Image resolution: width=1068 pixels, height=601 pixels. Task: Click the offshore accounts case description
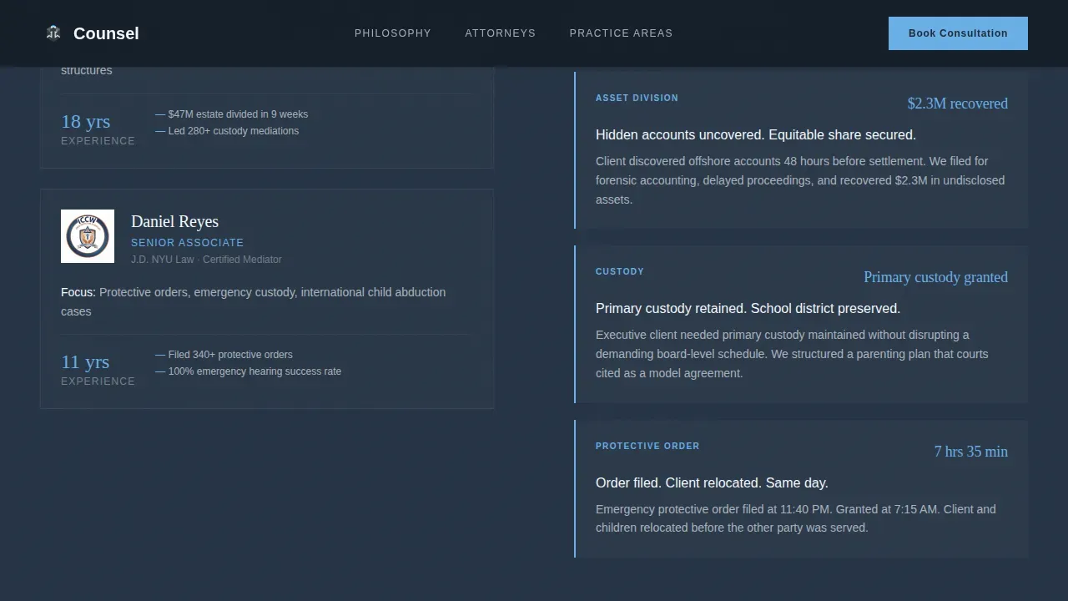point(800,180)
